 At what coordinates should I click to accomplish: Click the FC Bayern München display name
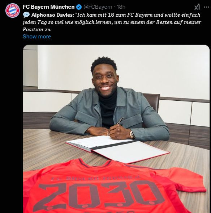48,7
